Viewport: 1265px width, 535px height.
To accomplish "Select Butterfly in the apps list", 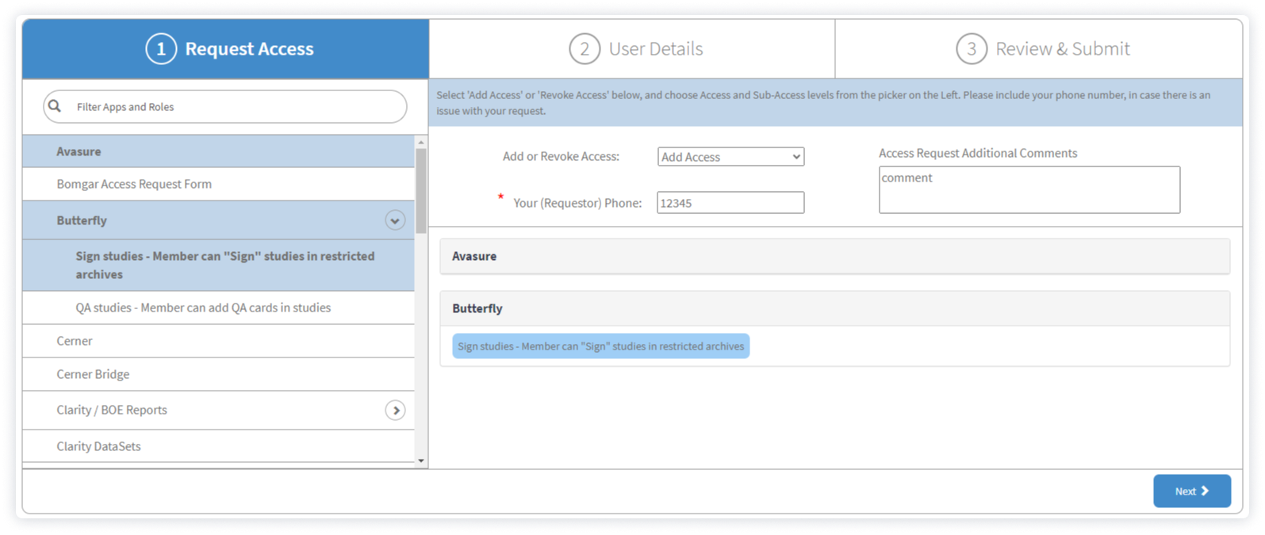I will [x=218, y=220].
